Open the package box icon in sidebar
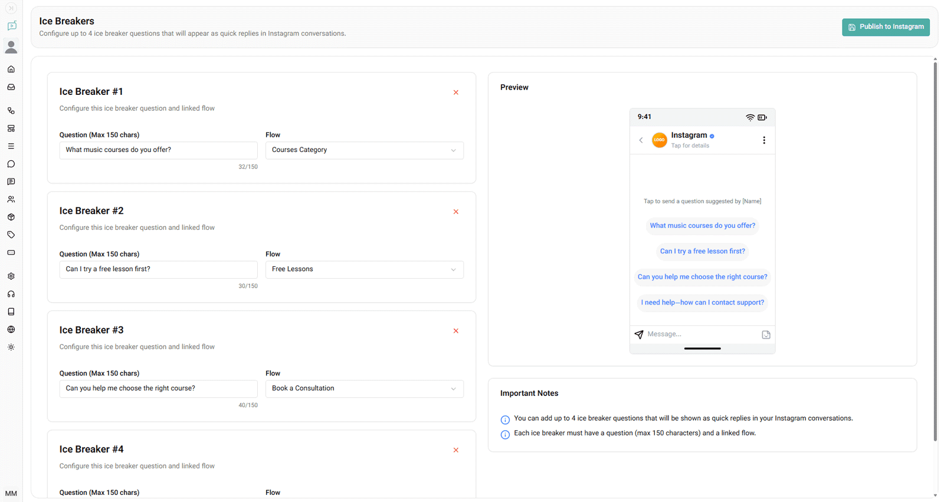This screenshot has width=944, height=502. click(x=11, y=217)
